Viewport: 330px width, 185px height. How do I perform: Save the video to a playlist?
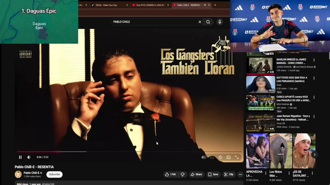213,174
